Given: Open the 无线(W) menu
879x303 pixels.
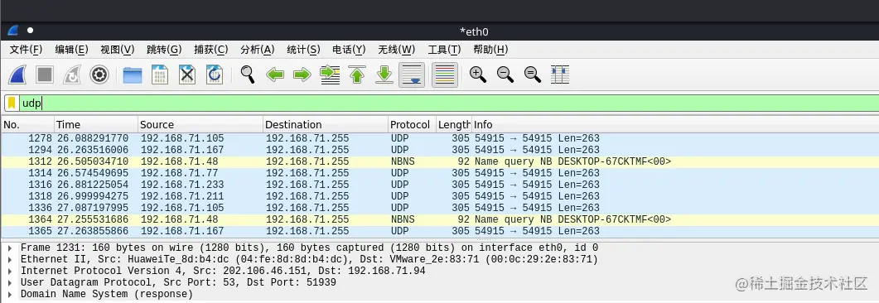Looking at the screenshot, I should tap(396, 50).
